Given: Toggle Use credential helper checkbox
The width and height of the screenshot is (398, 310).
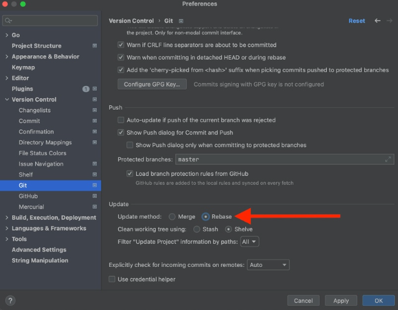Looking at the screenshot, I should click(x=112, y=279).
